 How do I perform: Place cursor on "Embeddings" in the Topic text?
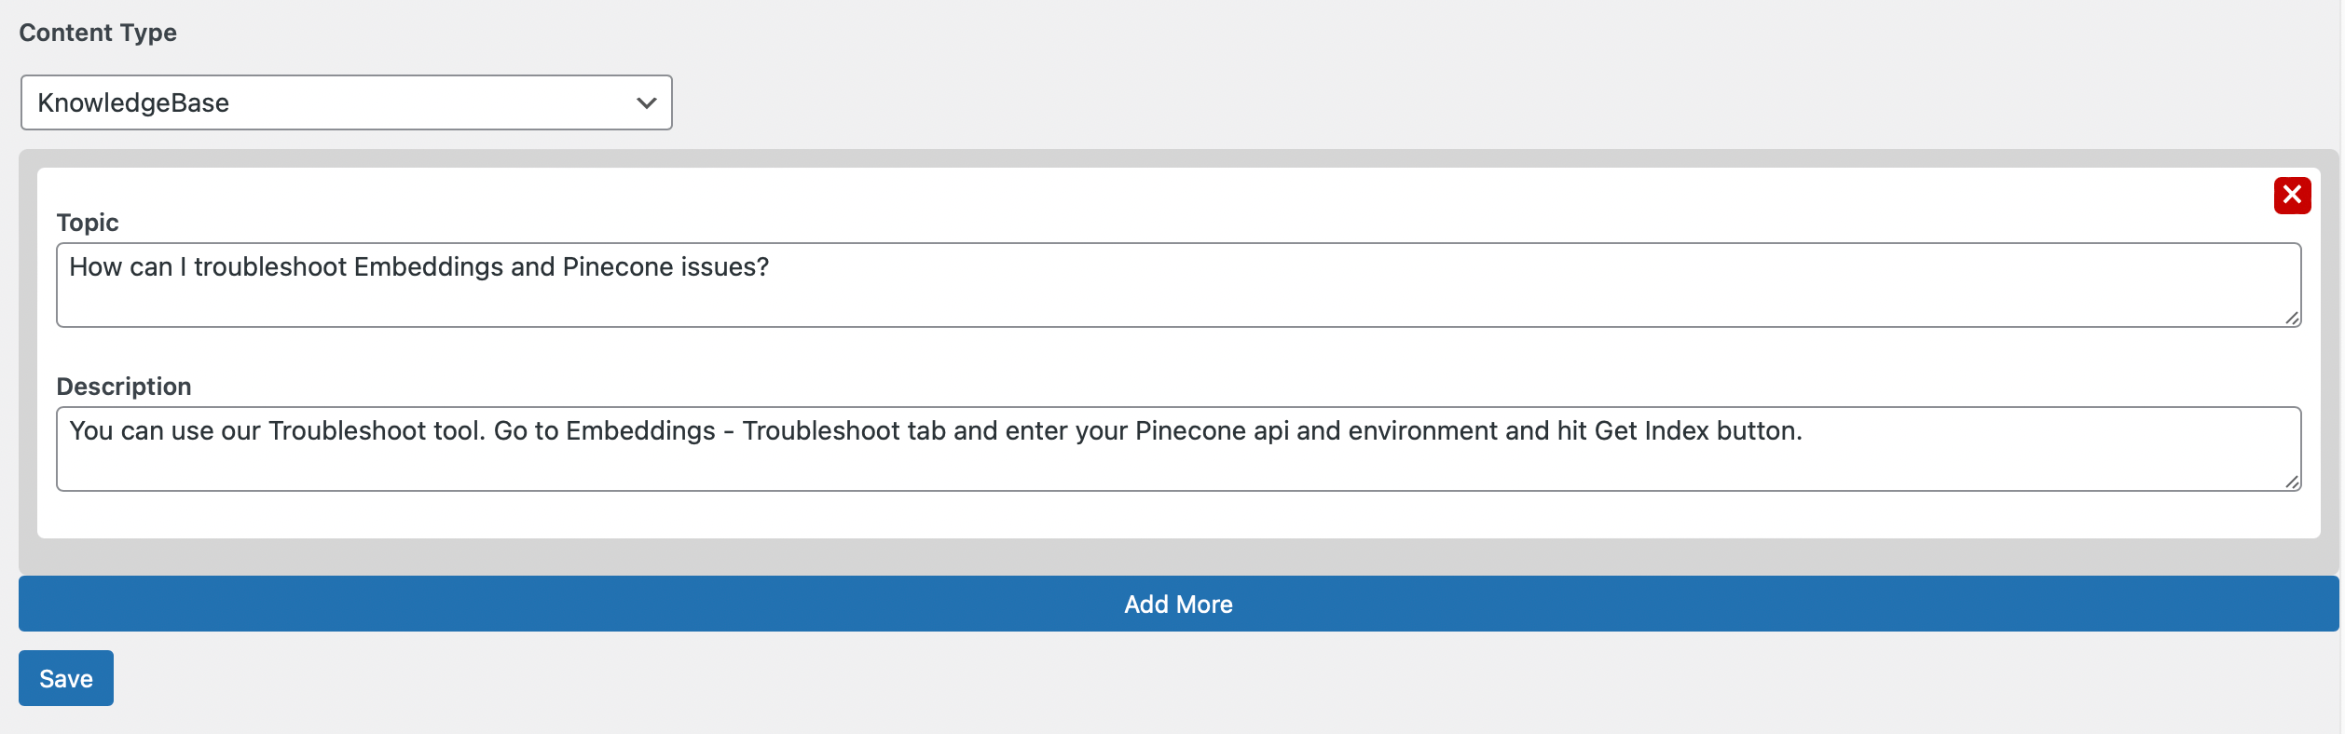[x=429, y=267]
